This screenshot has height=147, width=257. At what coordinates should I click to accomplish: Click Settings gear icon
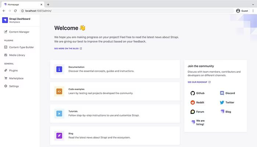(6, 86)
